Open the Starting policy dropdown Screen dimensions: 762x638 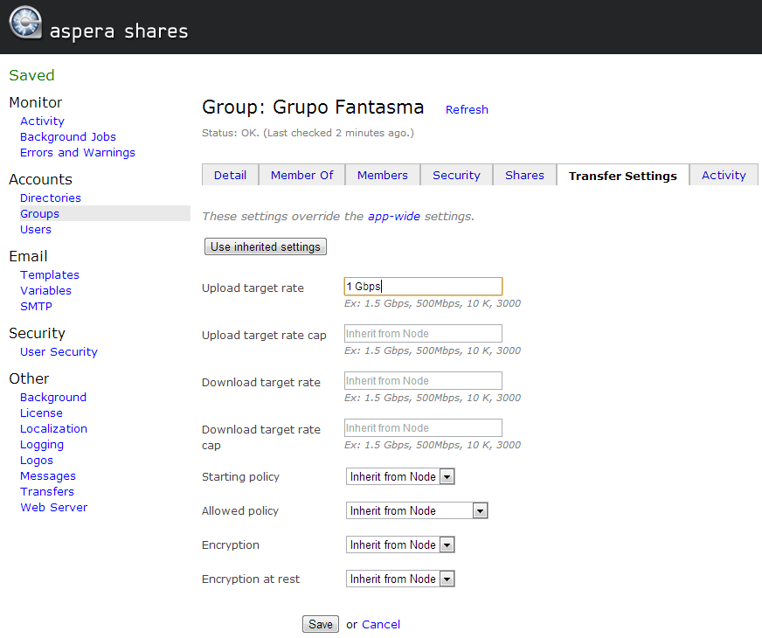(x=400, y=476)
